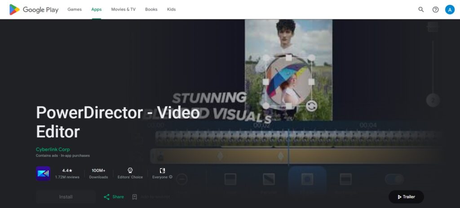460x208 pixels.
Task: Share the app using the Share button
Action: click(114, 197)
